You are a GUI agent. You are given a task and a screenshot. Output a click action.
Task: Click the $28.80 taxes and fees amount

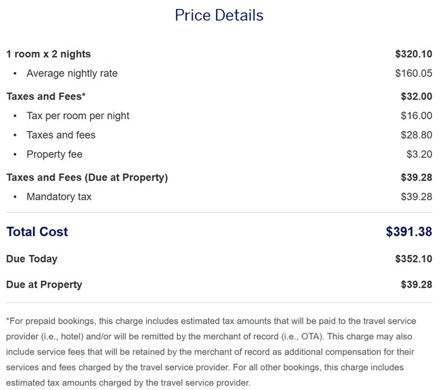click(416, 135)
